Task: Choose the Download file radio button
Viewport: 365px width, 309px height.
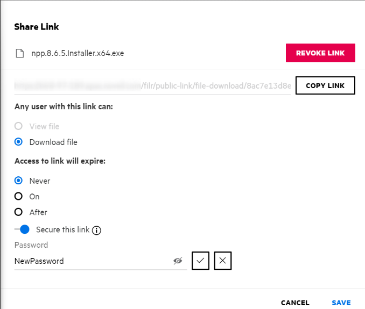Action: click(19, 142)
